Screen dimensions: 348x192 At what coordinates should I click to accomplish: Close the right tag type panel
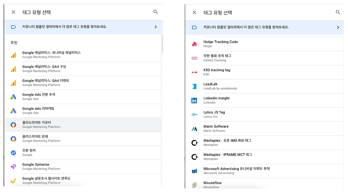pos(194,12)
